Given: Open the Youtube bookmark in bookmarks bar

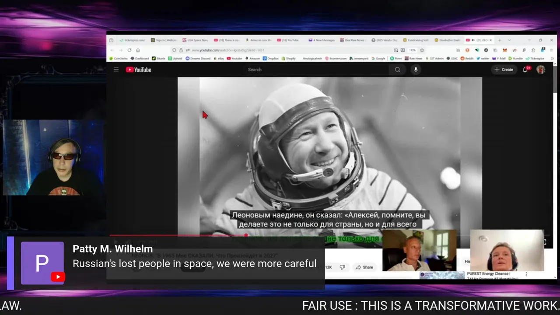Looking at the screenshot, I should [x=234, y=58].
